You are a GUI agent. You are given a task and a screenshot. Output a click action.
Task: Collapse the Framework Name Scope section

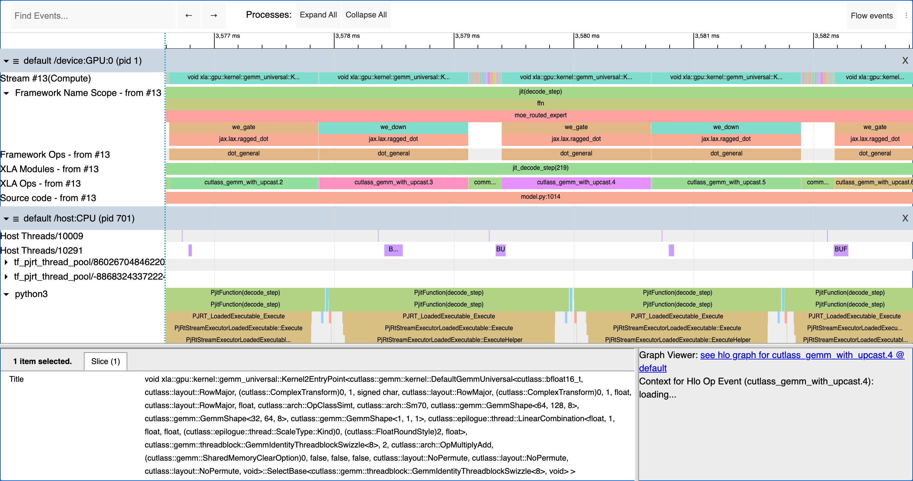click(x=6, y=93)
